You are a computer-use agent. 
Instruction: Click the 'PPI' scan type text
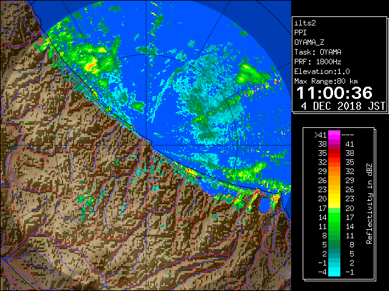point(300,33)
